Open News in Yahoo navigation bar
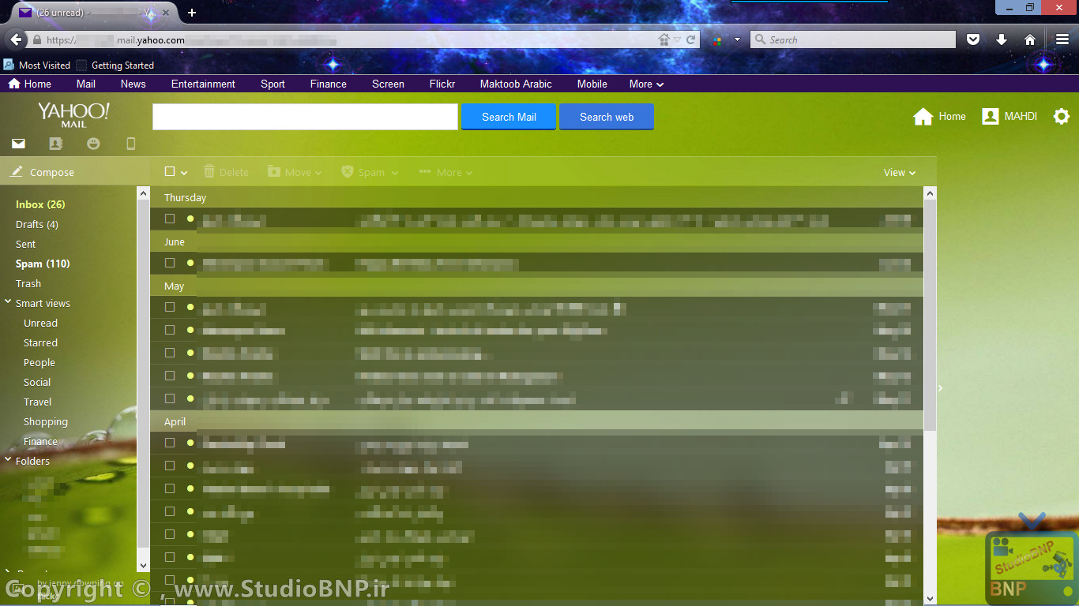 pos(133,84)
